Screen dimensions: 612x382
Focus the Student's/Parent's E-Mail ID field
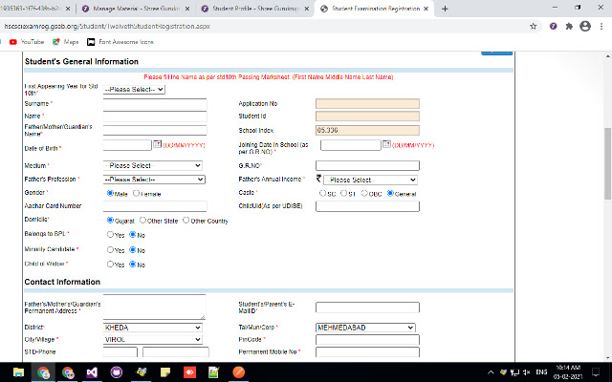(367, 308)
